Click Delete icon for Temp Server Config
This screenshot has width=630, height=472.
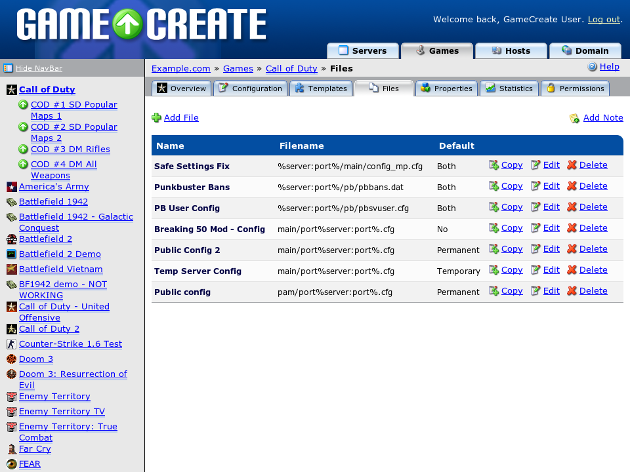572,269
